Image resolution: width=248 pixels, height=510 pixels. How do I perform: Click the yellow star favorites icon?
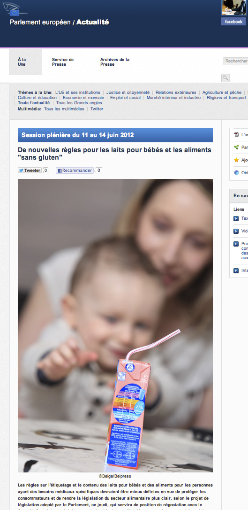tap(236, 160)
